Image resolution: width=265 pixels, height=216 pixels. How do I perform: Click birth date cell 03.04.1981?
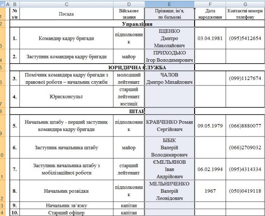tap(210, 38)
